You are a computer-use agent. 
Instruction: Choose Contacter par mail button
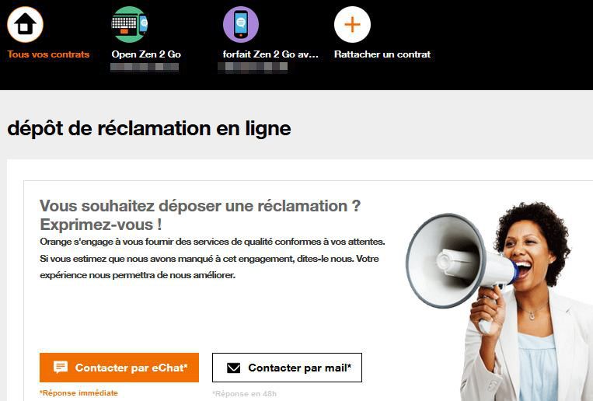point(287,368)
